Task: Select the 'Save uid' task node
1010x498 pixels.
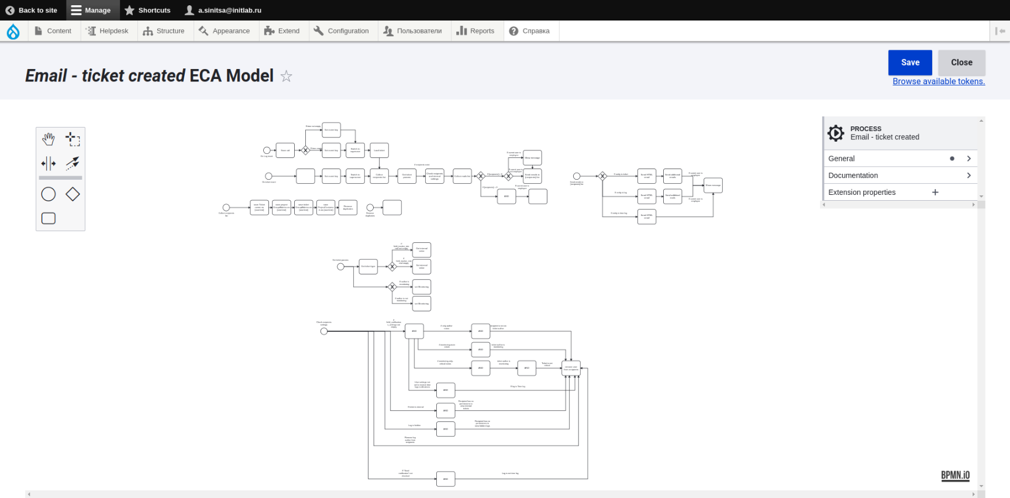Action: point(285,150)
